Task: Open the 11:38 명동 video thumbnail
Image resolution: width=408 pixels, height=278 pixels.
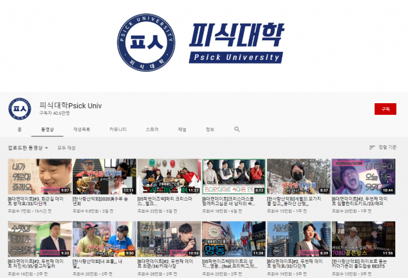Action: coord(234,239)
